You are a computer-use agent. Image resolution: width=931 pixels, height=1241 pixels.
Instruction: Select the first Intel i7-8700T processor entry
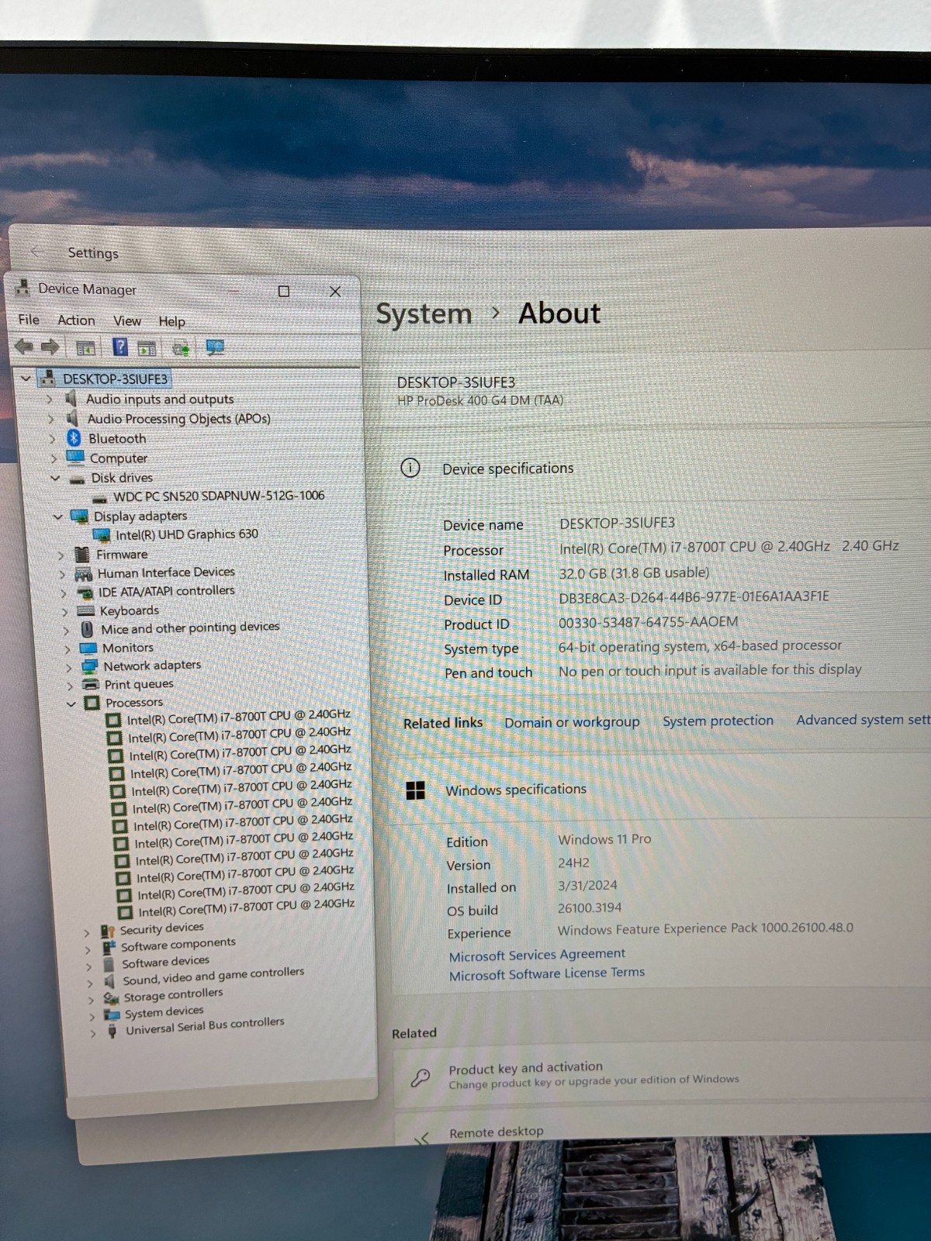238,717
